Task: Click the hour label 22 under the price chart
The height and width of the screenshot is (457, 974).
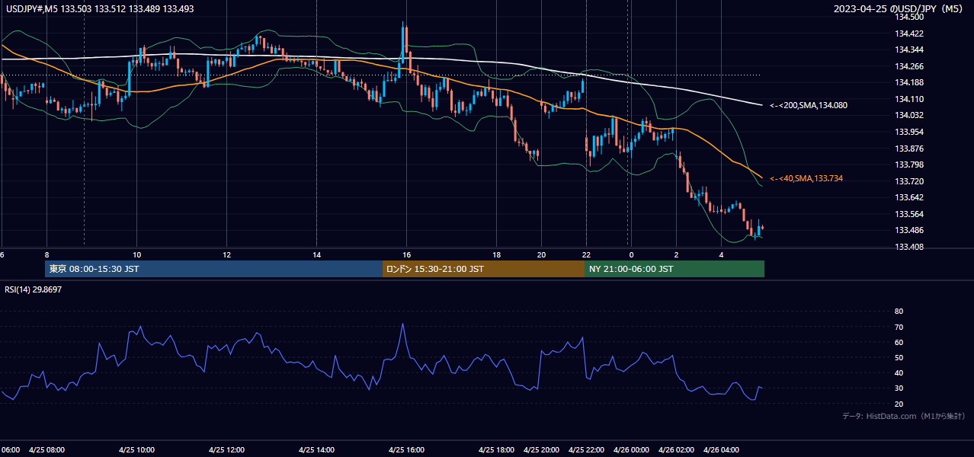Action: pyautogui.click(x=586, y=254)
